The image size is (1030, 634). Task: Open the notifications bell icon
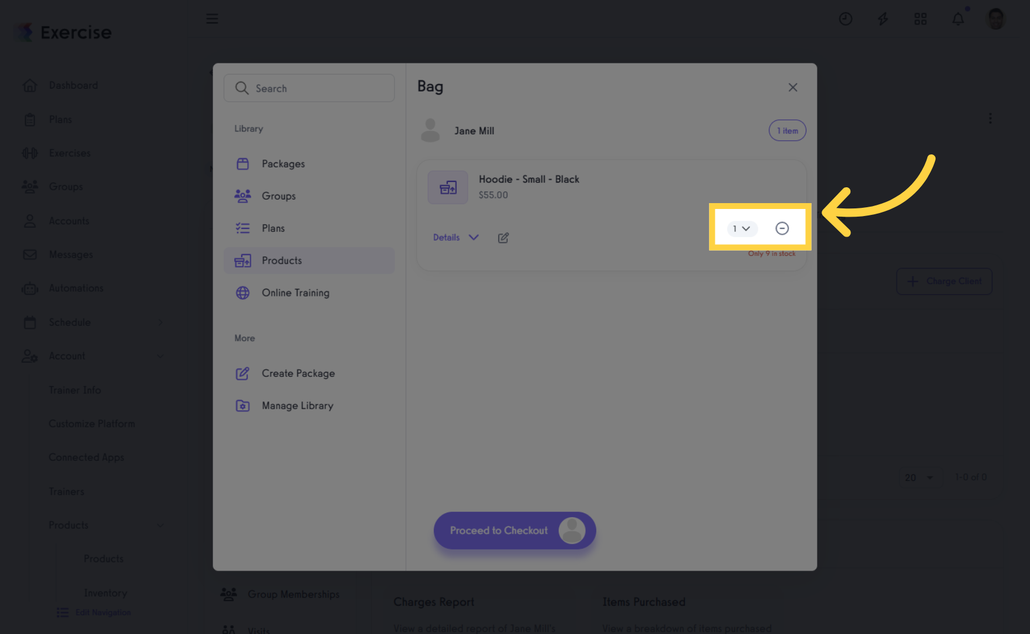click(x=958, y=19)
